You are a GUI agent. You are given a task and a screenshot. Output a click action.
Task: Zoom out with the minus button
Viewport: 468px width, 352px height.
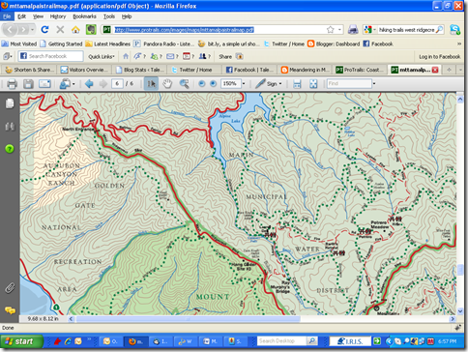pyautogui.click(x=202, y=84)
